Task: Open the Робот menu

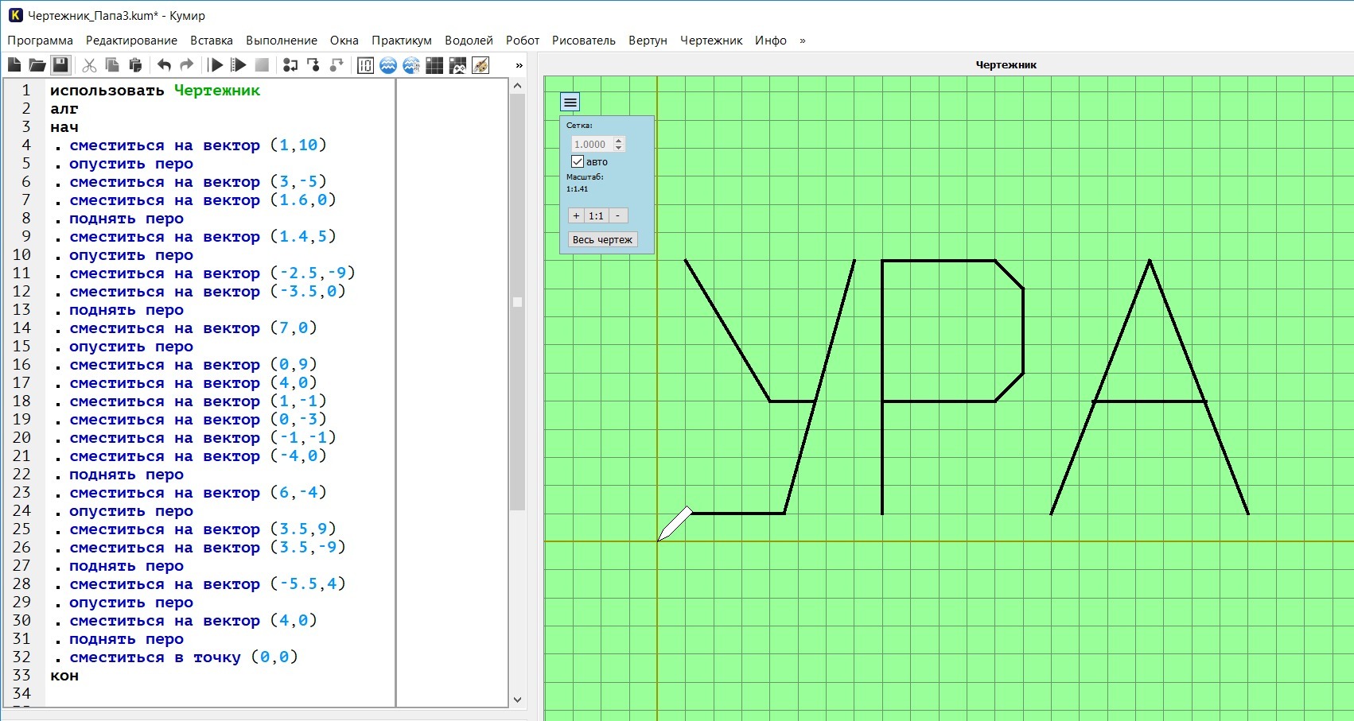Action: (x=523, y=41)
